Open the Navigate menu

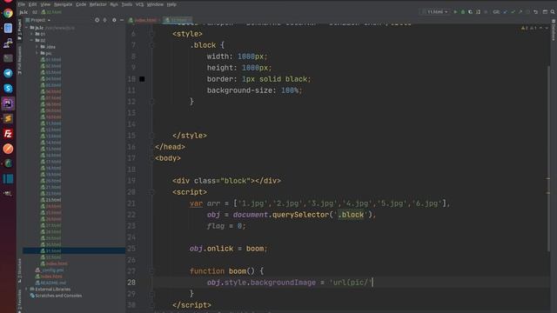63,4
